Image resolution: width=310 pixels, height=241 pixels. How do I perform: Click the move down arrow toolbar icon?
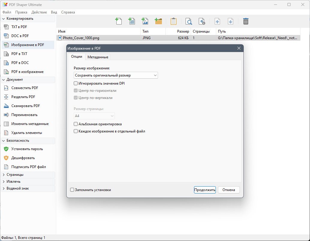pos(231,21)
